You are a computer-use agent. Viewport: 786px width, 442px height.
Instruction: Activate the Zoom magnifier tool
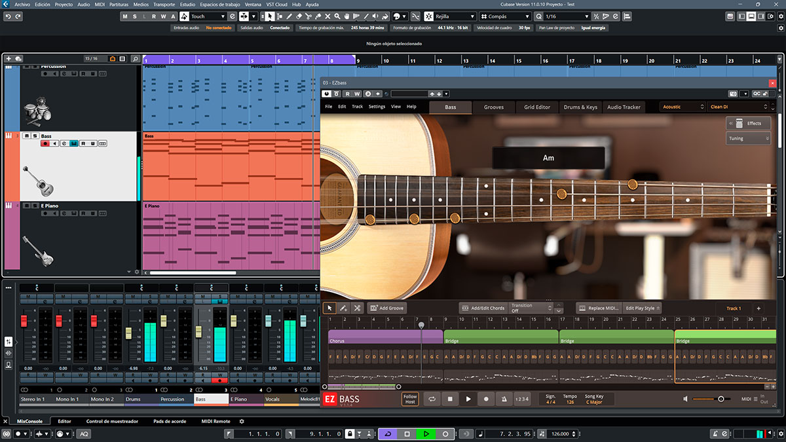point(337,16)
